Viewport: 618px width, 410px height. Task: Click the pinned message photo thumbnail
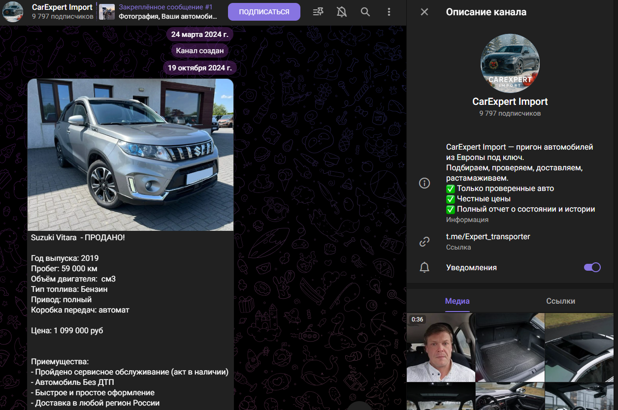[107, 12]
